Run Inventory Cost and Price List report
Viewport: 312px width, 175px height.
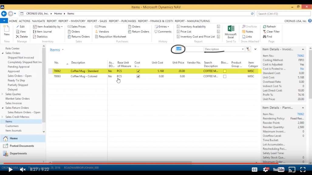196,37
